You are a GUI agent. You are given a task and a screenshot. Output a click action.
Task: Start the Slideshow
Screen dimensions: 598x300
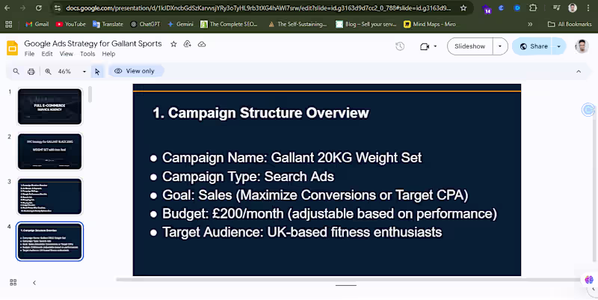(x=470, y=46)
